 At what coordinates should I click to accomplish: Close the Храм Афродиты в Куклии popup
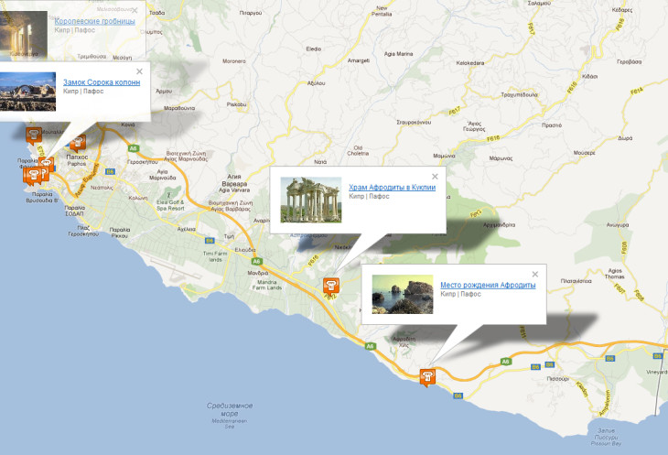tap(436, 176)
